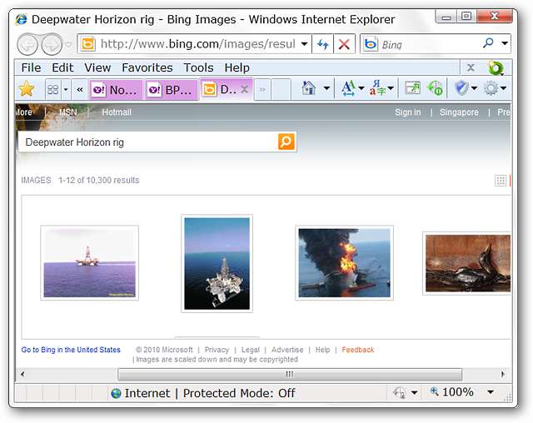Click Go to Bing in the United States
This screenshot has height=423, width=533.
[x=71, y=350]
